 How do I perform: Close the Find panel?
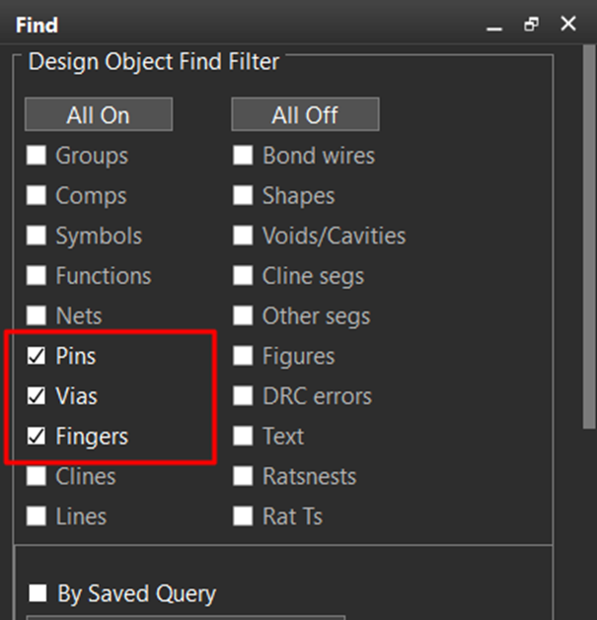tap(568, 24)
